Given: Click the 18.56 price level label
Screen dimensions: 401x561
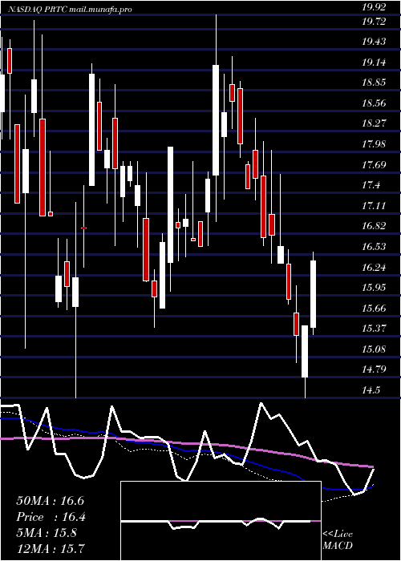Looking at the screenshot, I should pos(374,103).
